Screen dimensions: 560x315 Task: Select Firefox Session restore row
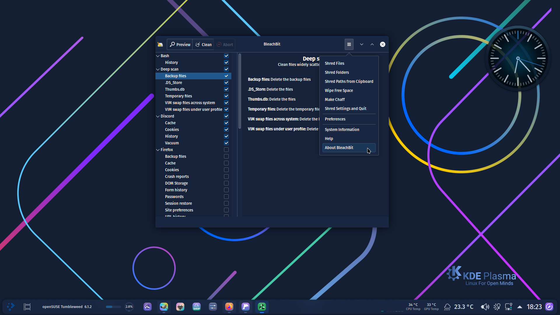(193, 203)
